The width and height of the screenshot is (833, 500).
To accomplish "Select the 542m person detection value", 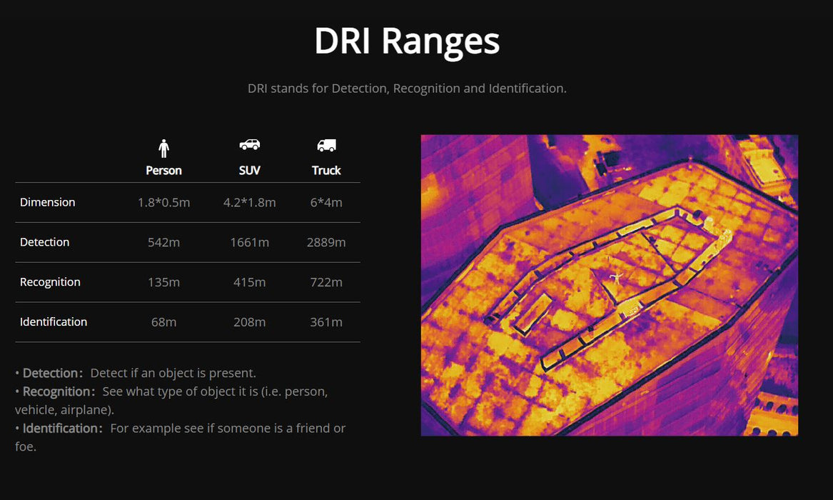I will (x=163, y=242).
